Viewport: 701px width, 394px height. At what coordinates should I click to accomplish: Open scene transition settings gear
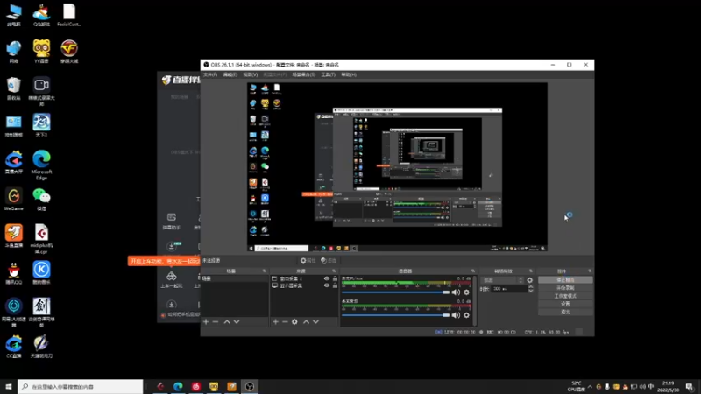point(530,280)
